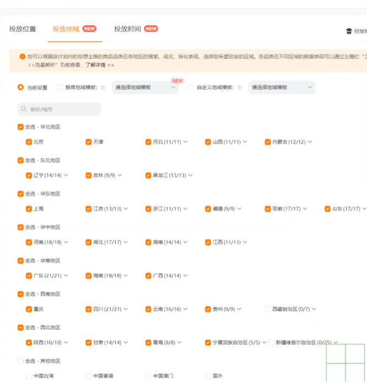Switch to the 投放时间 tab
This screenshot has width=367, height=382.
pyautogui.click(x=127, y=29)
